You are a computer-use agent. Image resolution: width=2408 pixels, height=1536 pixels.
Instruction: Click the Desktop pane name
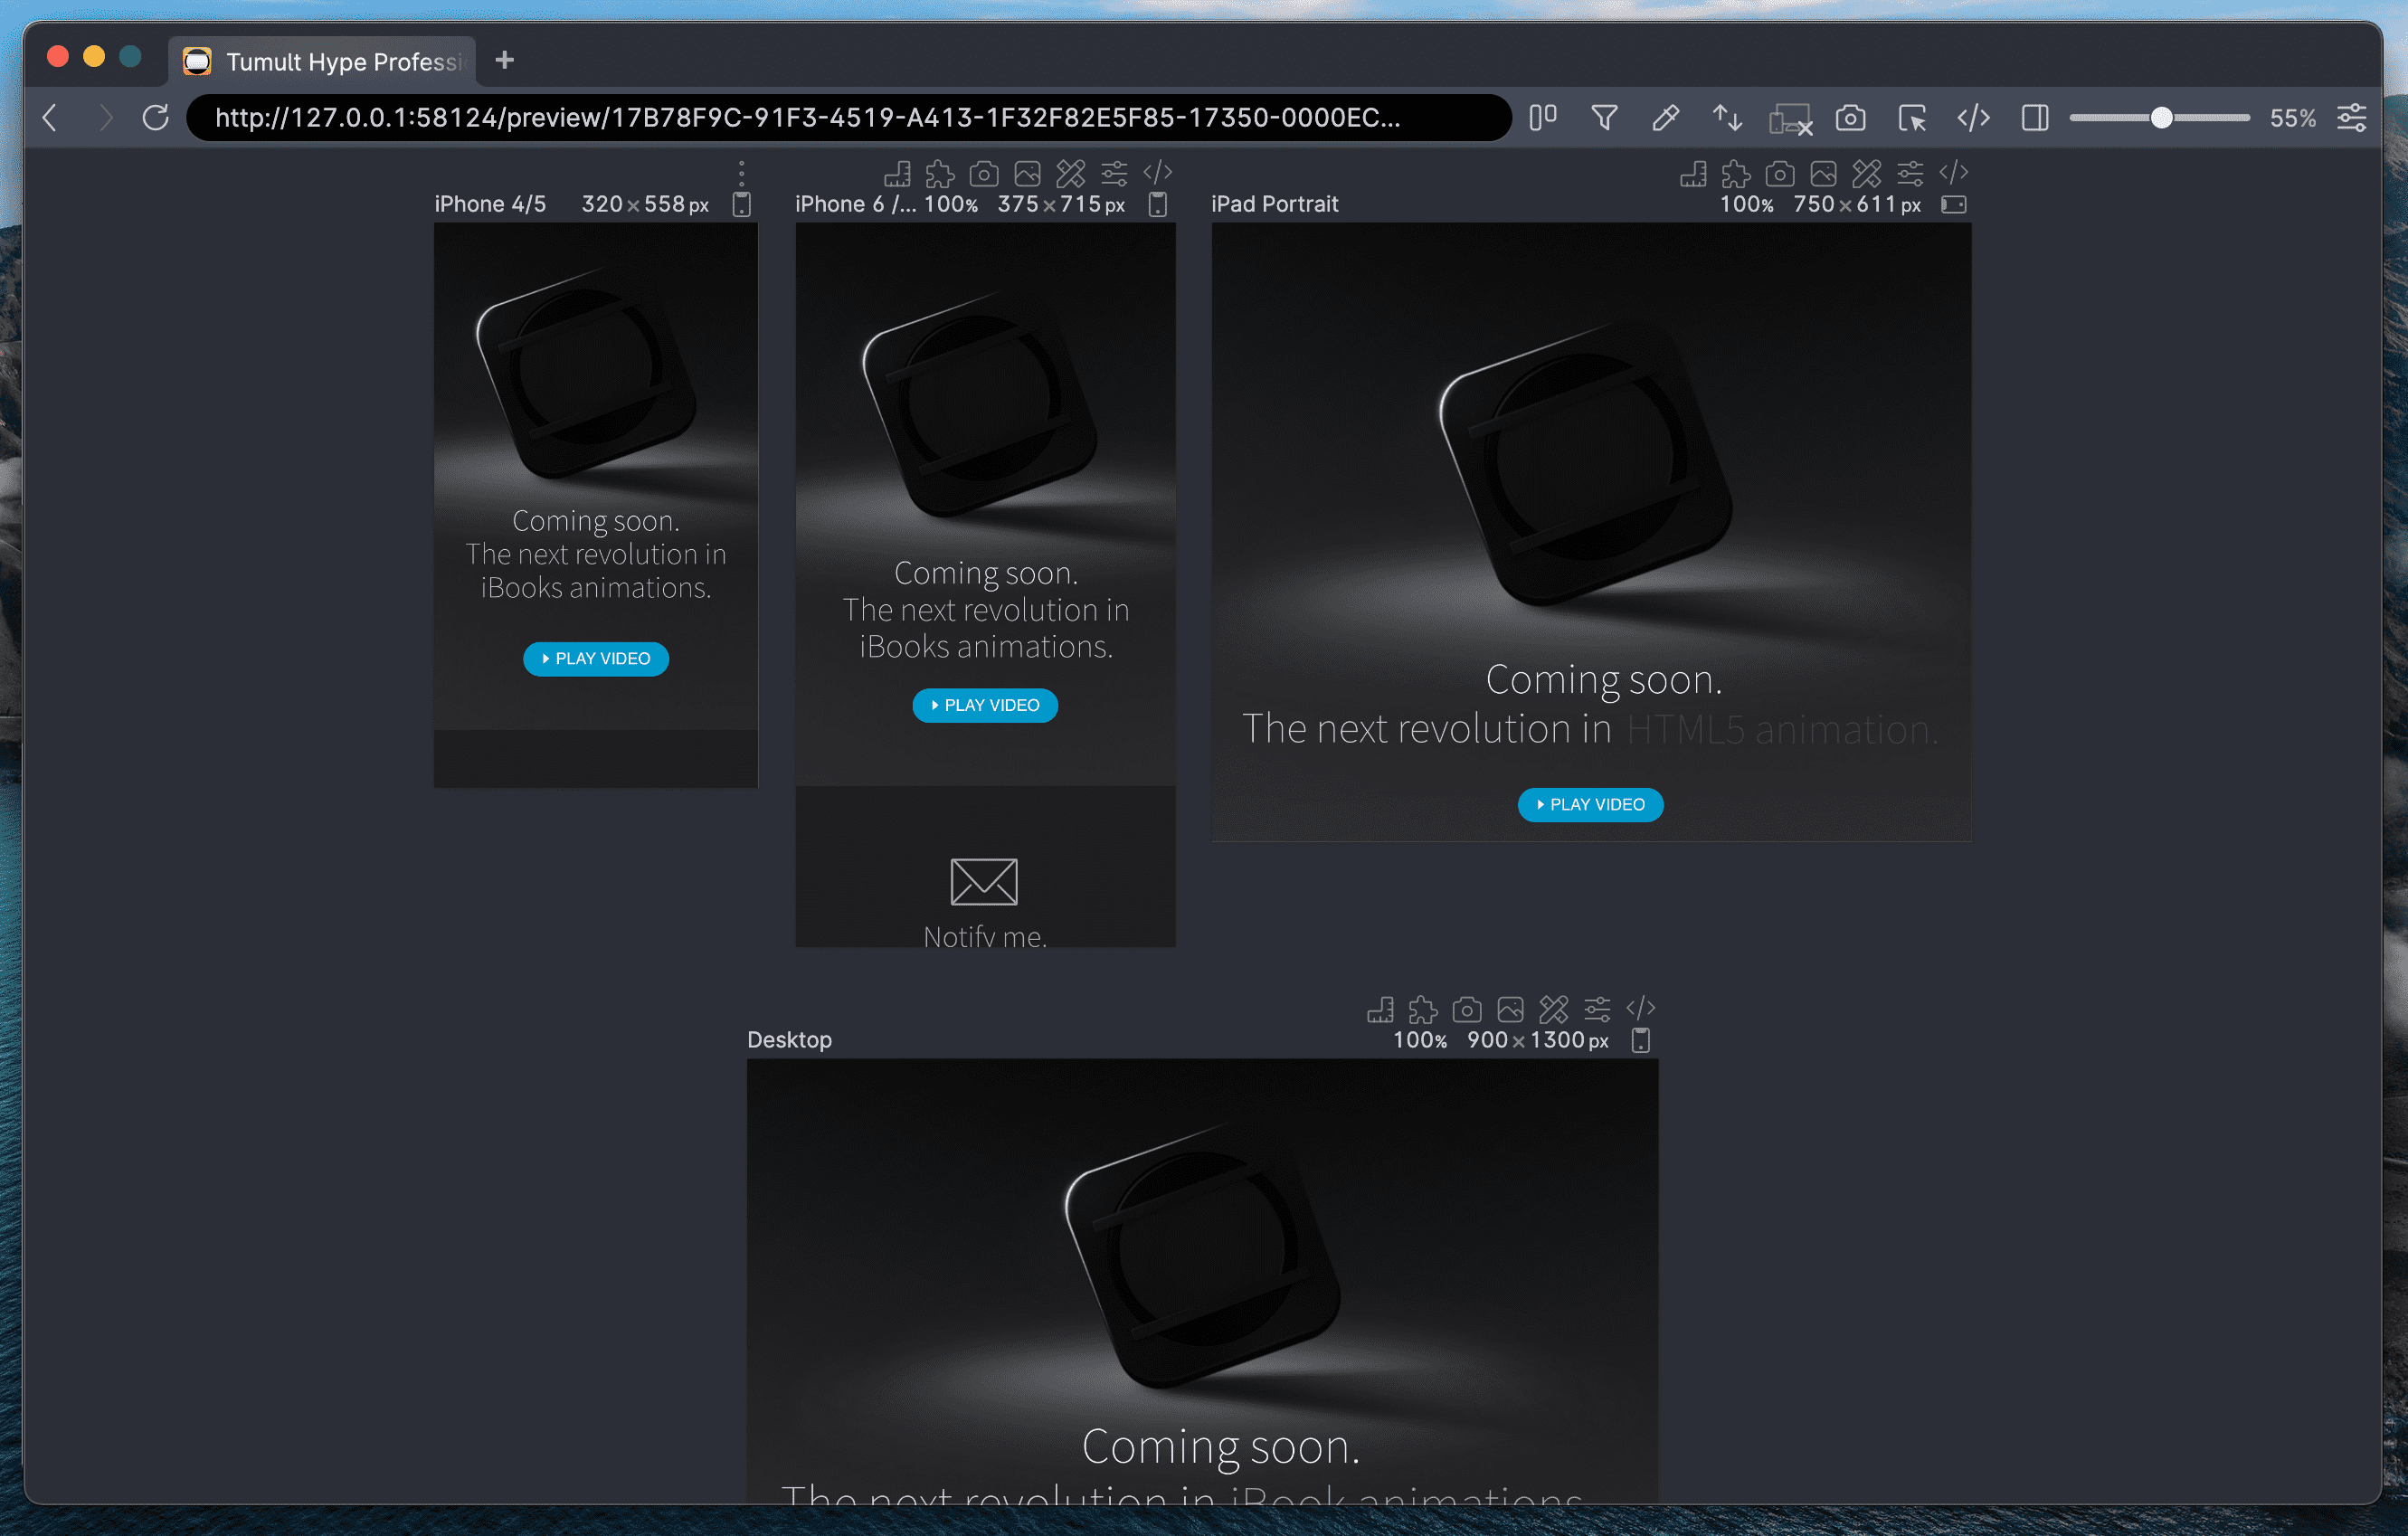[789, 1040]
